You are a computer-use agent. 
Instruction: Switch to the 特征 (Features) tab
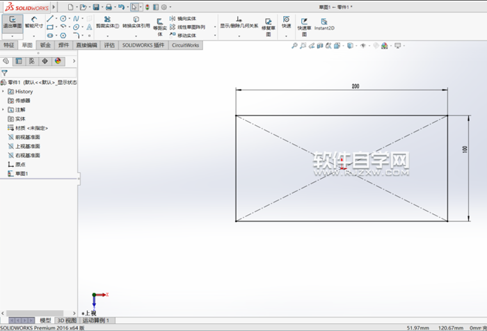tap(9, 45)
